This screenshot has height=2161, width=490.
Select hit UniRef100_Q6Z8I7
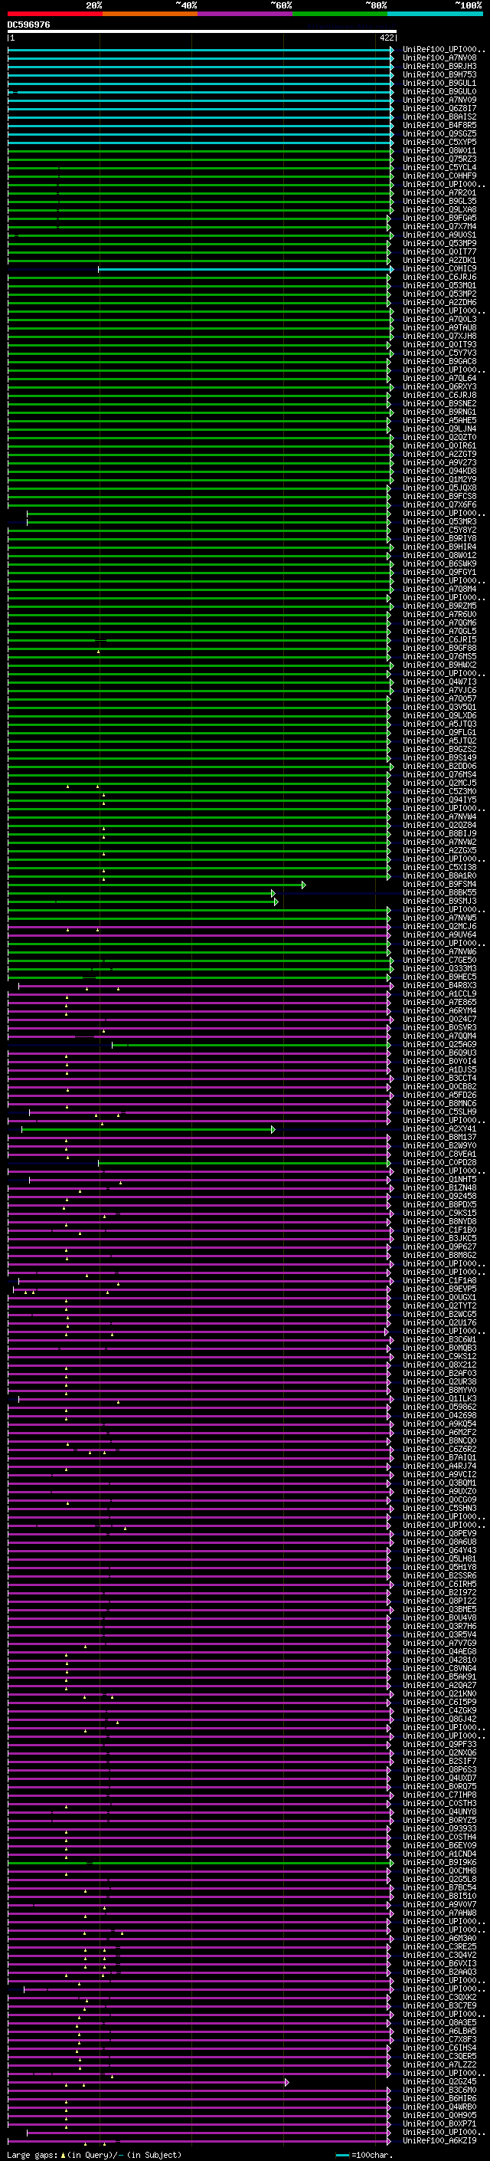click(439, 108)
